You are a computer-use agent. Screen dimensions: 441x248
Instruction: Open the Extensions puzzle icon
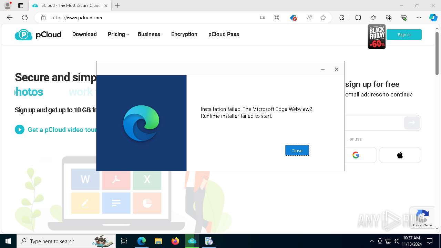tap(341, 18)
